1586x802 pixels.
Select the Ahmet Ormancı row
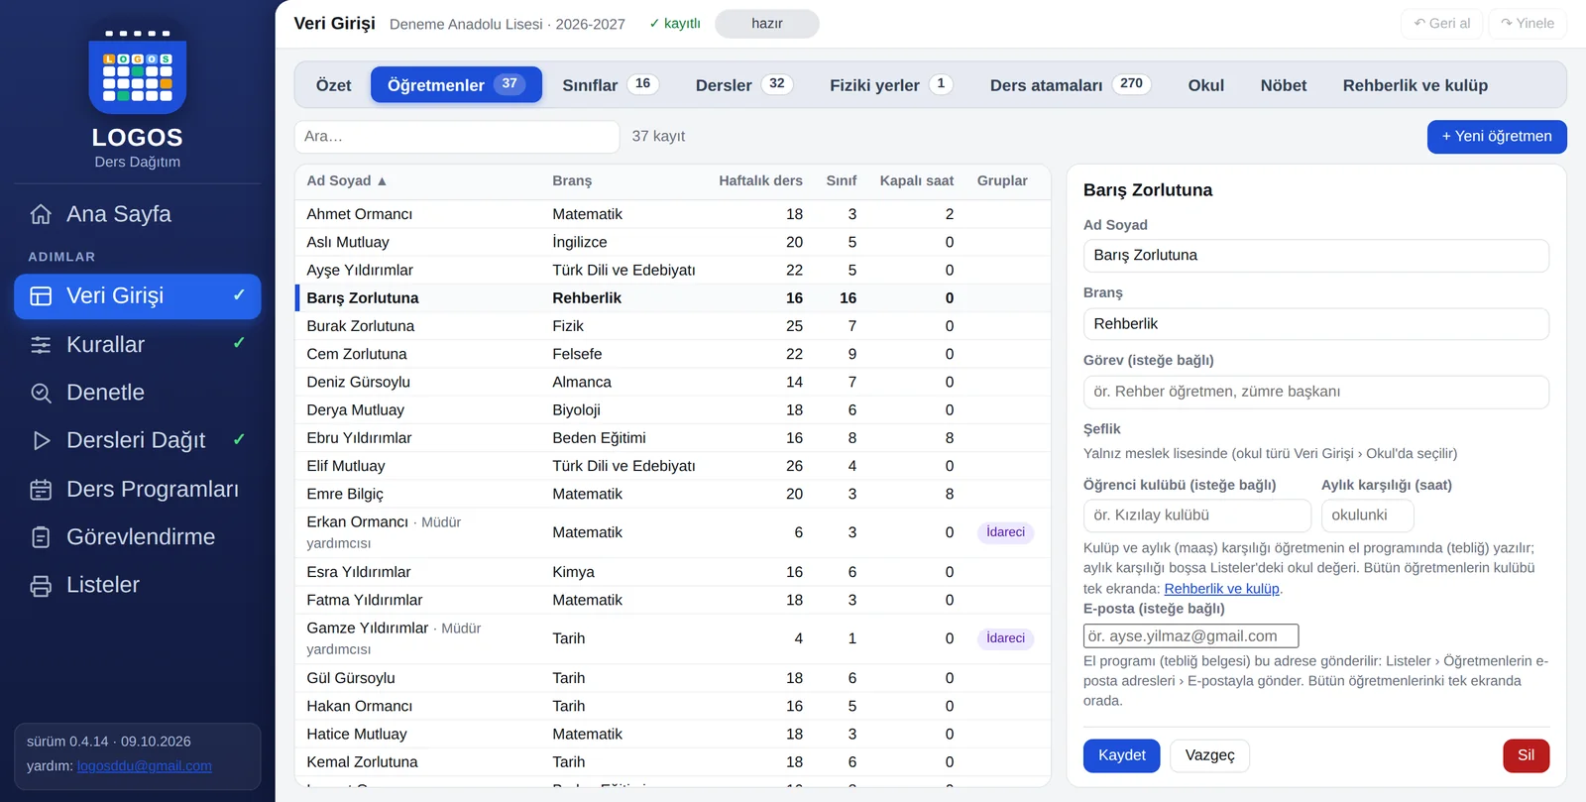click(x=673, y=214)
